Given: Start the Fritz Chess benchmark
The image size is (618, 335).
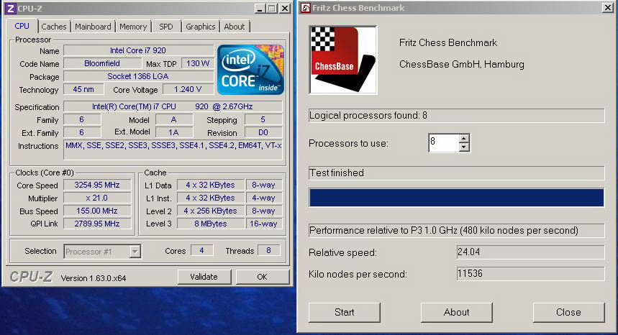Looking at the screenshot, I should [x=344, y=313].
